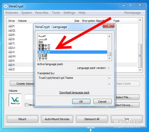The width and height of the screenshot is (149, 132).
Task: Open the Homepage menu link
Action: (x=132, y=13)
